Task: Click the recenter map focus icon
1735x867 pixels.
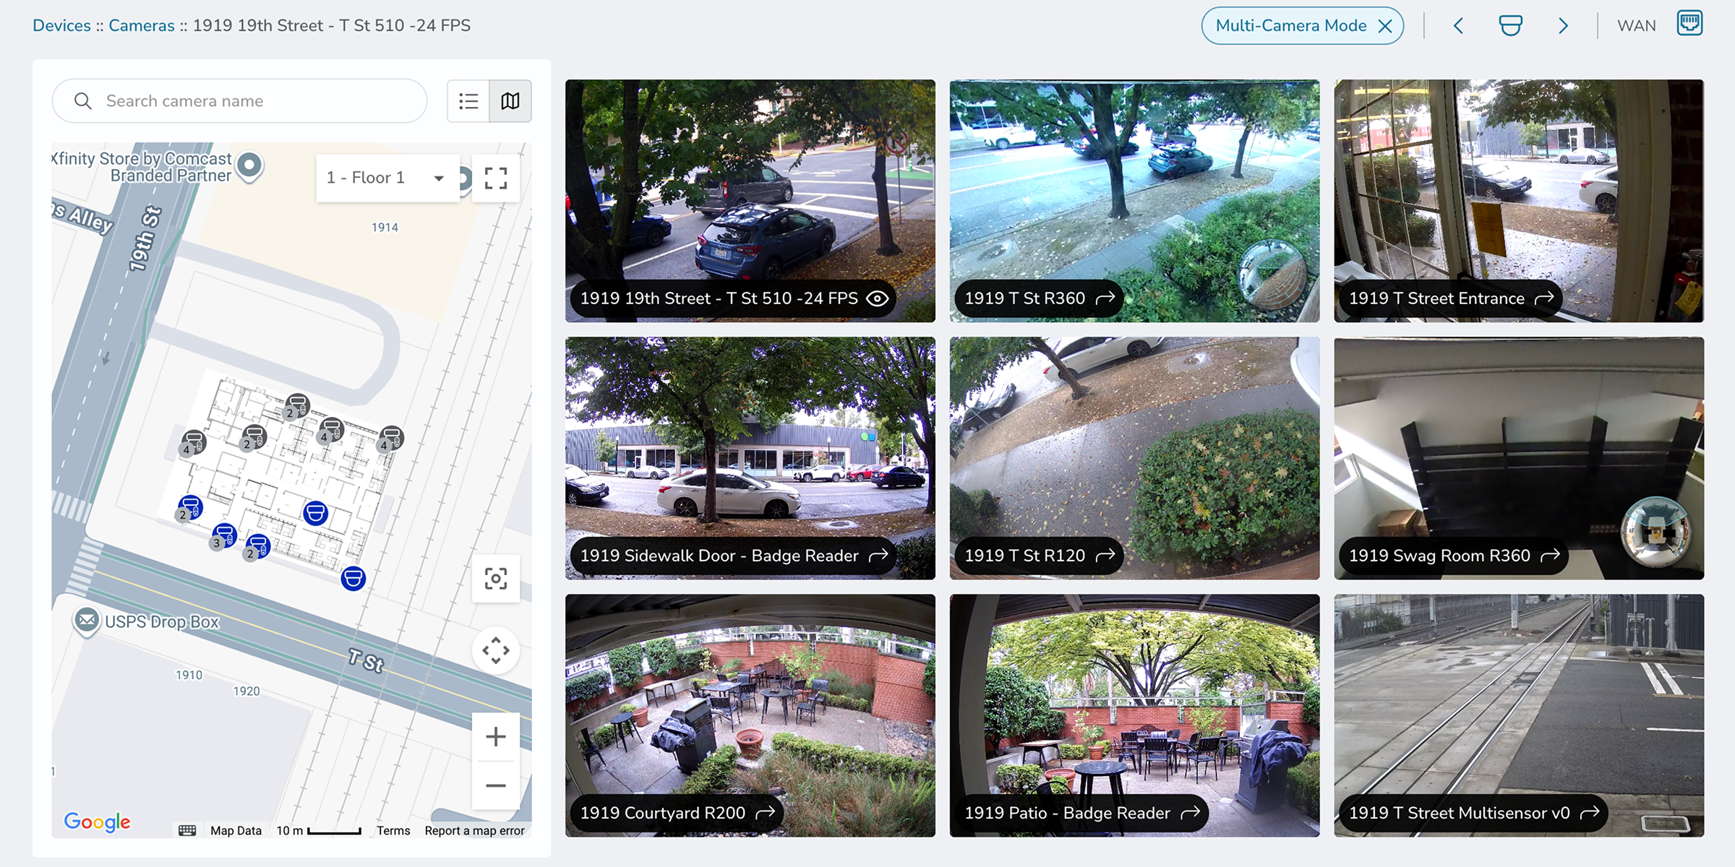Action: pyautogui.click(x=495, y=578)
